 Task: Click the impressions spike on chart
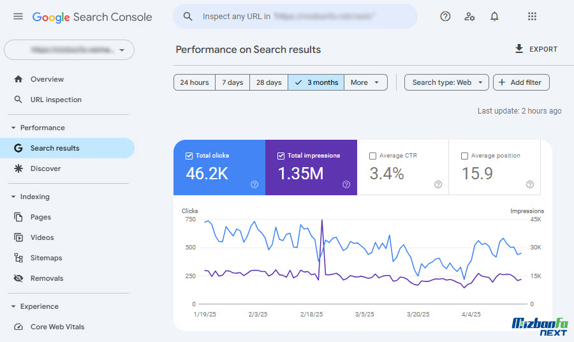tap(322, 220)
